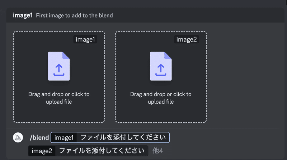Click the /blend command text
The height and width of the screenshot is (160, 287).
[x=39, y=137]
